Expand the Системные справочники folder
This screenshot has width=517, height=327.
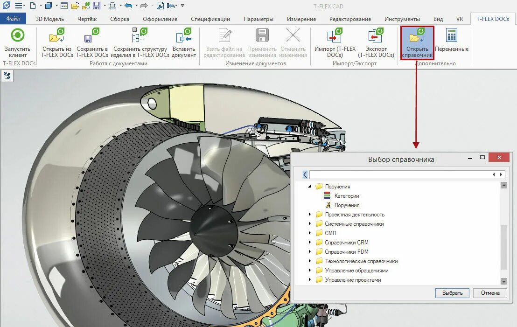[310, 223]
